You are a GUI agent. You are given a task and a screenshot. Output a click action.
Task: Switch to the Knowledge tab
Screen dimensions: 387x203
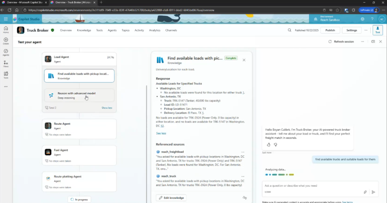(84, 30)
